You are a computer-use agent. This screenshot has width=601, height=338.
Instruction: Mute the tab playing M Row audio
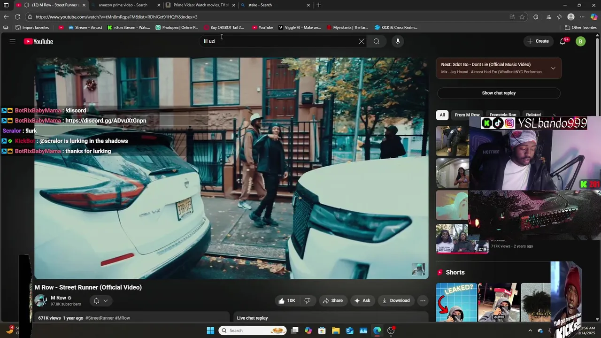26,5
